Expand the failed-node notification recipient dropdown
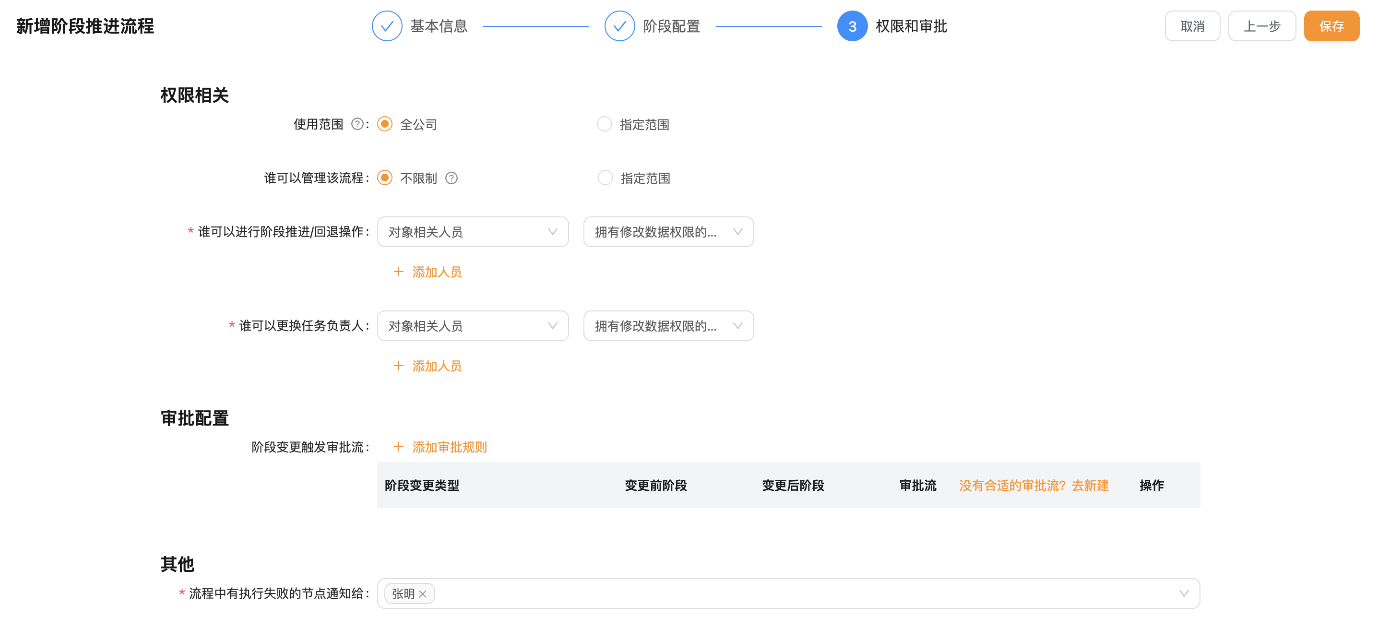This screenshot has height=641, width=1378. (1183, 594)
